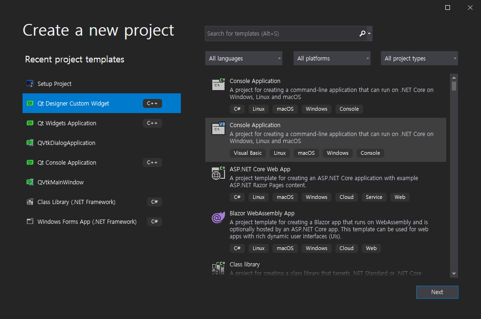This screenshot has height=319, width=481.
Task: Click the Service tag on ASP.NET template
Action: coord(374,197)
